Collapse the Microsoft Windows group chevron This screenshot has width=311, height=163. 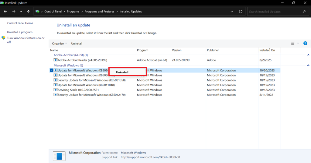[308, 65]
